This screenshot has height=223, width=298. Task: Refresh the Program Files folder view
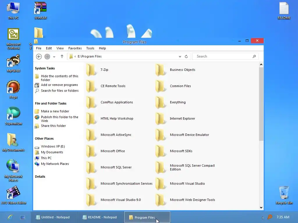(186, 57)
